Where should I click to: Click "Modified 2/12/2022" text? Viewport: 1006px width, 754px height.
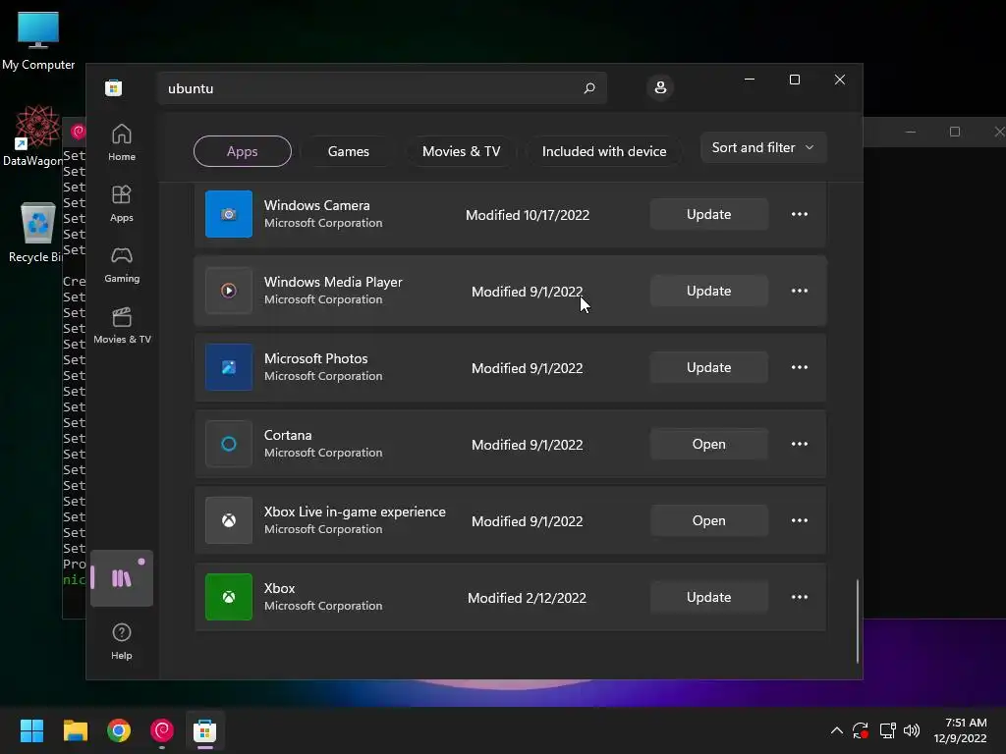pos(527,598)
